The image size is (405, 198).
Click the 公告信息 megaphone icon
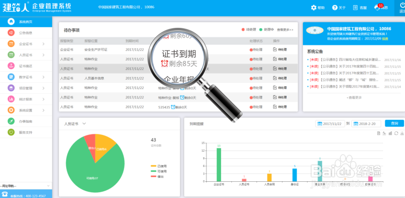click(11, 33)
